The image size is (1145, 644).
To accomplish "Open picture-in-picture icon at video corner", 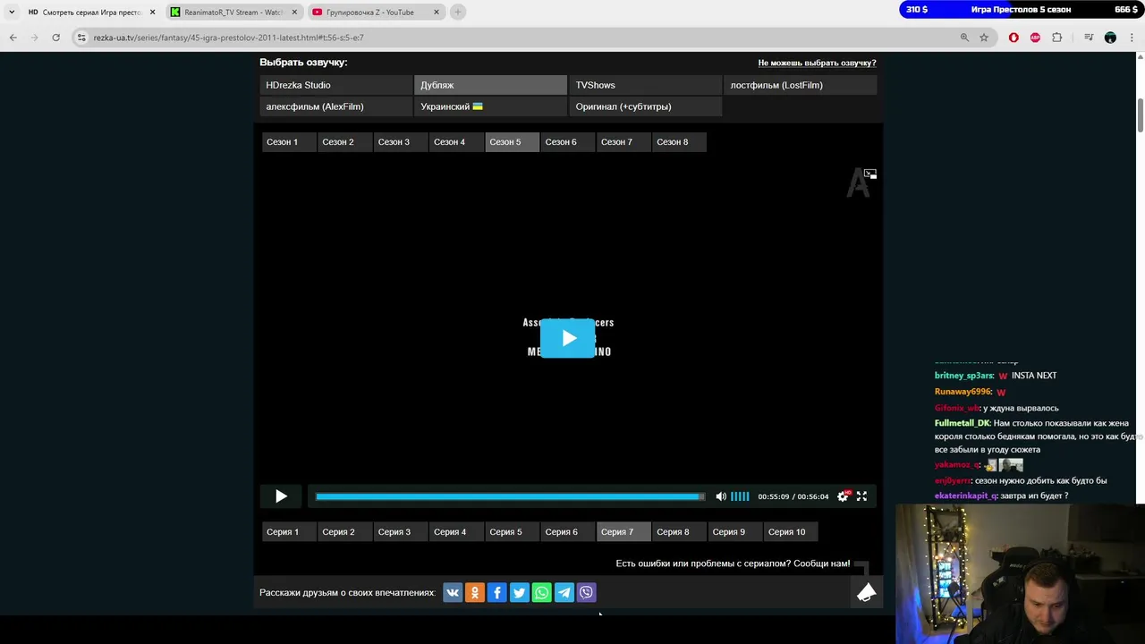I will pos(869,174).
